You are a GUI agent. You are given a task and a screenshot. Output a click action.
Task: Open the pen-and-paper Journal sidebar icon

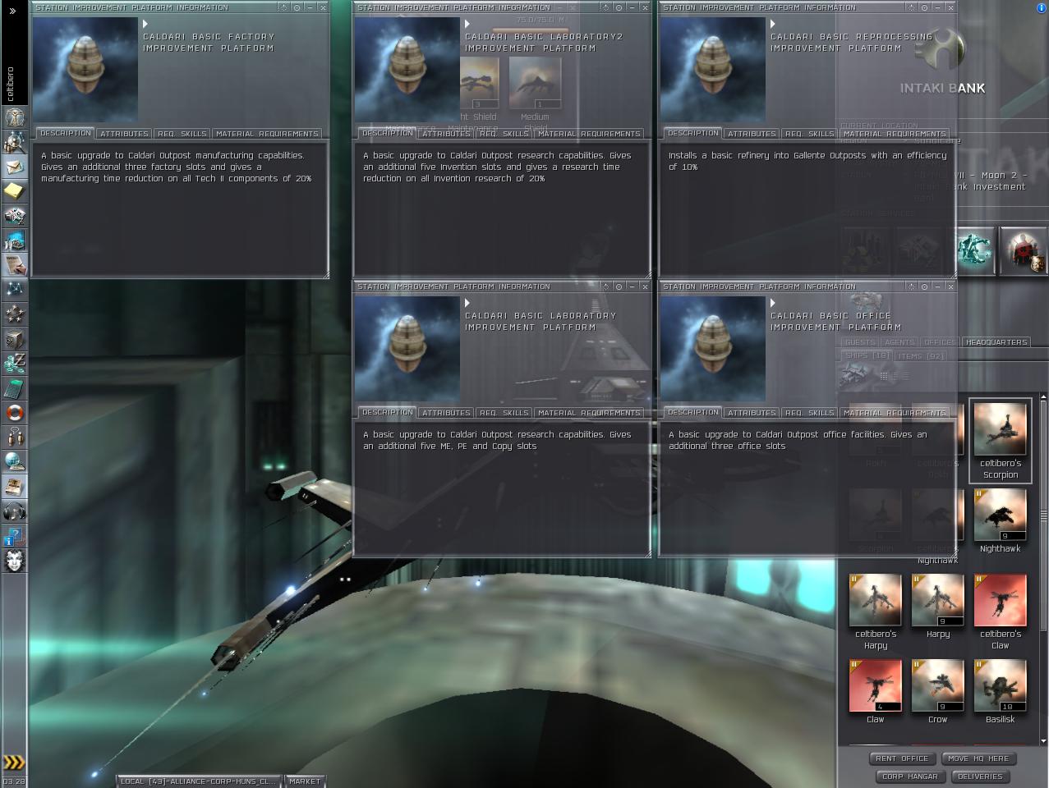[x=14, y=265]
